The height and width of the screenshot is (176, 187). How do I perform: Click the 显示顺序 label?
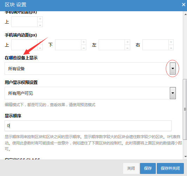13,116
